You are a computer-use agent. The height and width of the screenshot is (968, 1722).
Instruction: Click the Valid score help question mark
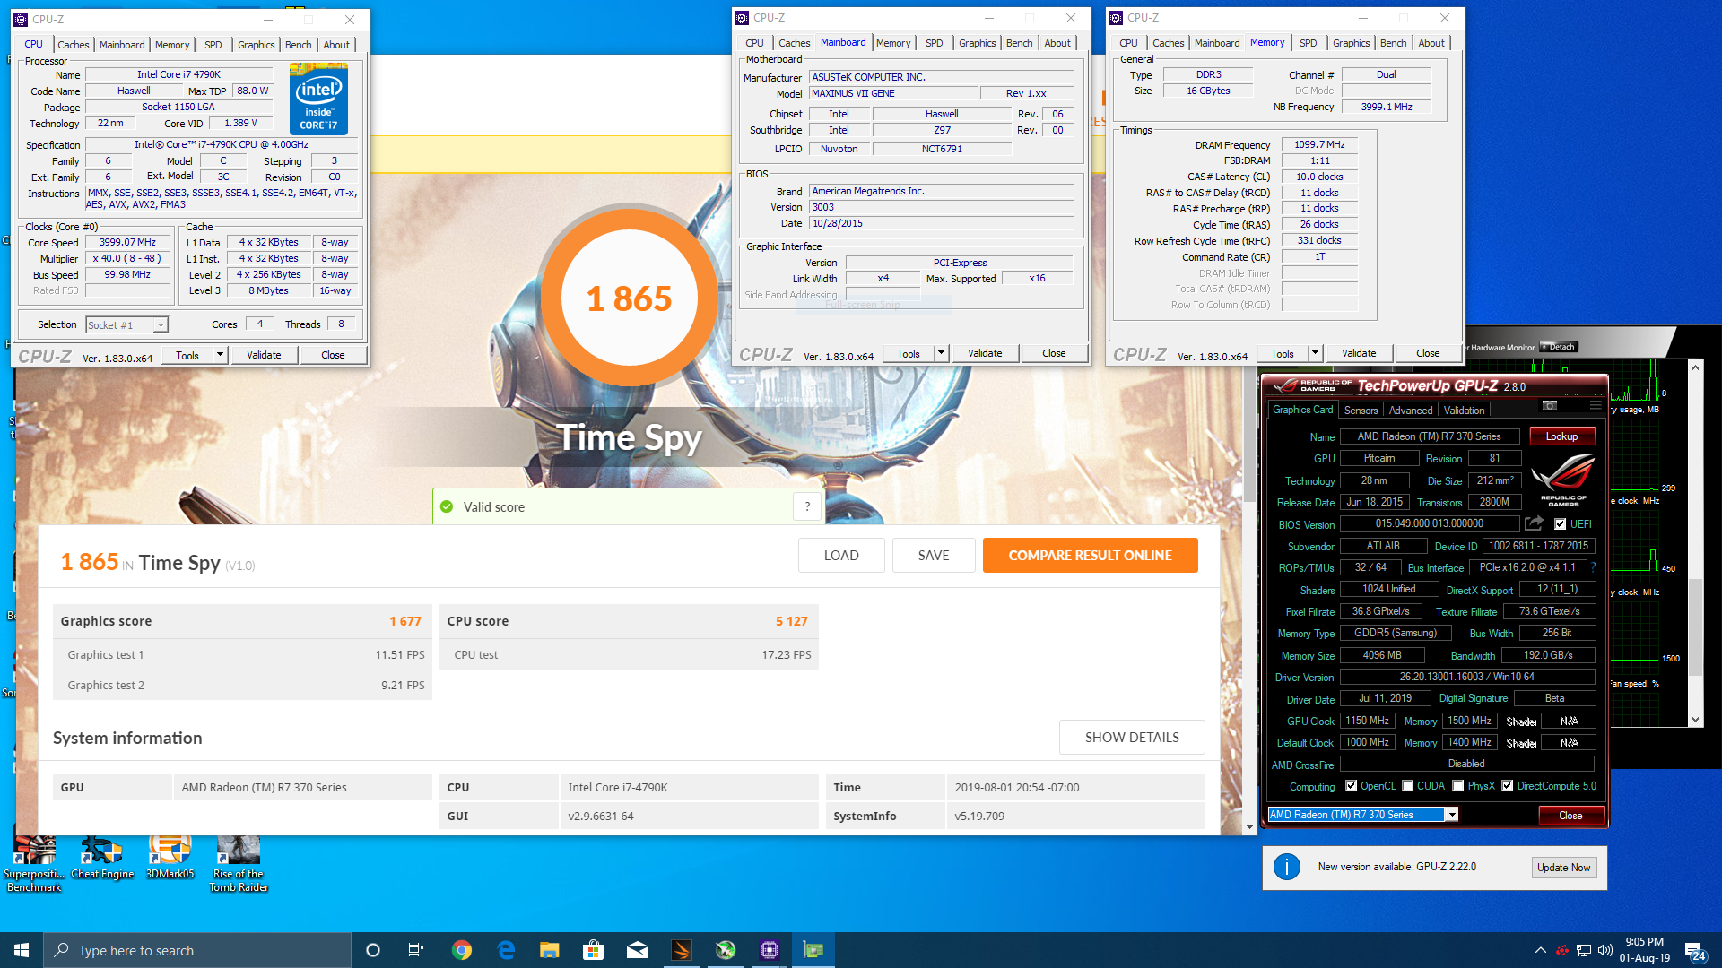807,506
